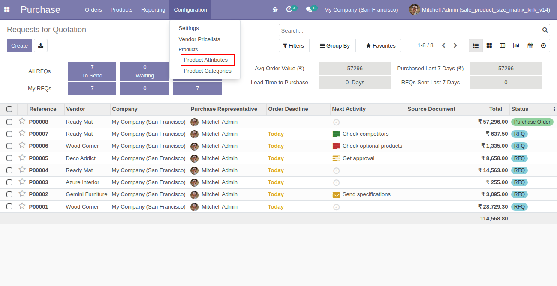Star P00005 as favorite
The width and height of the screenshot is (557, 286).
(x=22, y=158)
